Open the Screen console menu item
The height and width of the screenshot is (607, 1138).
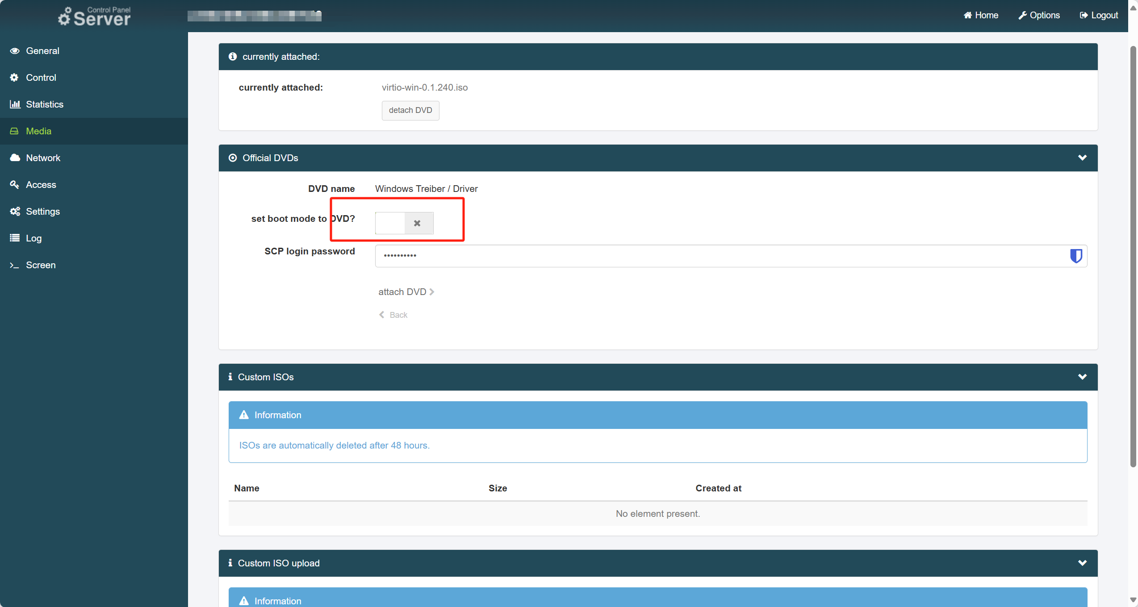tap(41, 265)
